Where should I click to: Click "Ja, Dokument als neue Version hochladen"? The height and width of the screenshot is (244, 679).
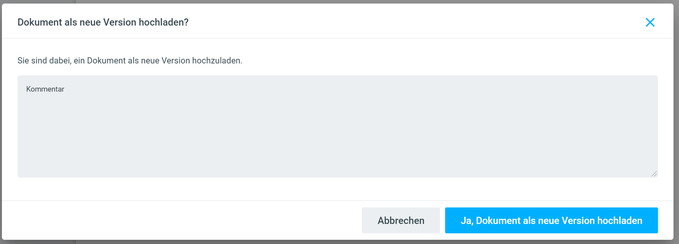[x=551, y=220]
